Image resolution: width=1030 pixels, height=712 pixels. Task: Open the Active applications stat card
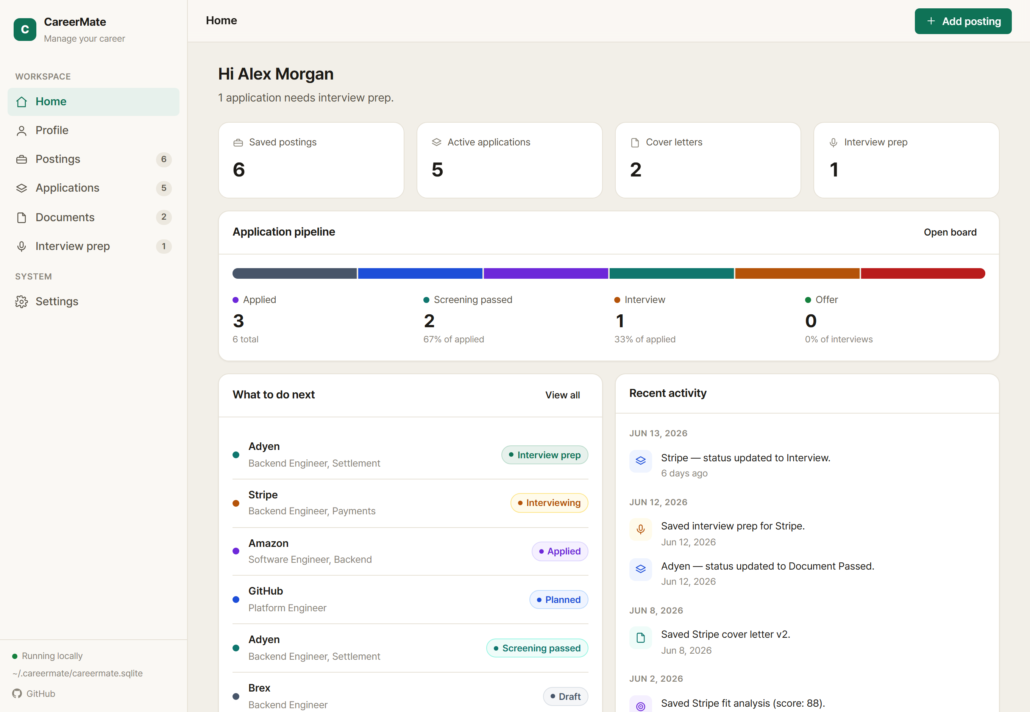click(509, 160)
